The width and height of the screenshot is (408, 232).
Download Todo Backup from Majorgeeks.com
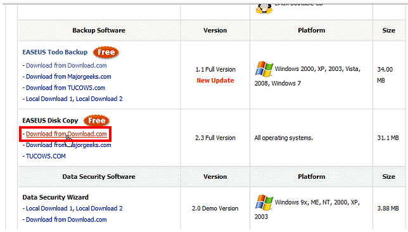(68, 77)
